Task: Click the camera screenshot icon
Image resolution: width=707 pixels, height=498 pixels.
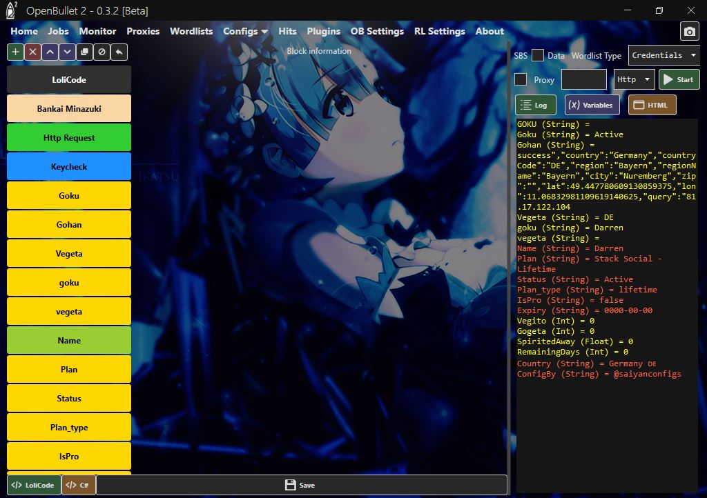Action: 689,32
